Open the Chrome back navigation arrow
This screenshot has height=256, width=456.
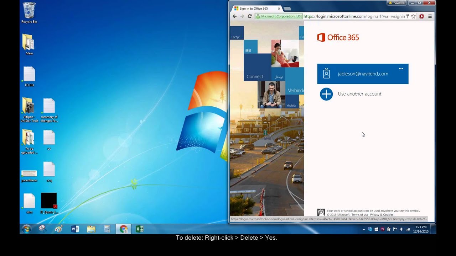pos(234,16)
